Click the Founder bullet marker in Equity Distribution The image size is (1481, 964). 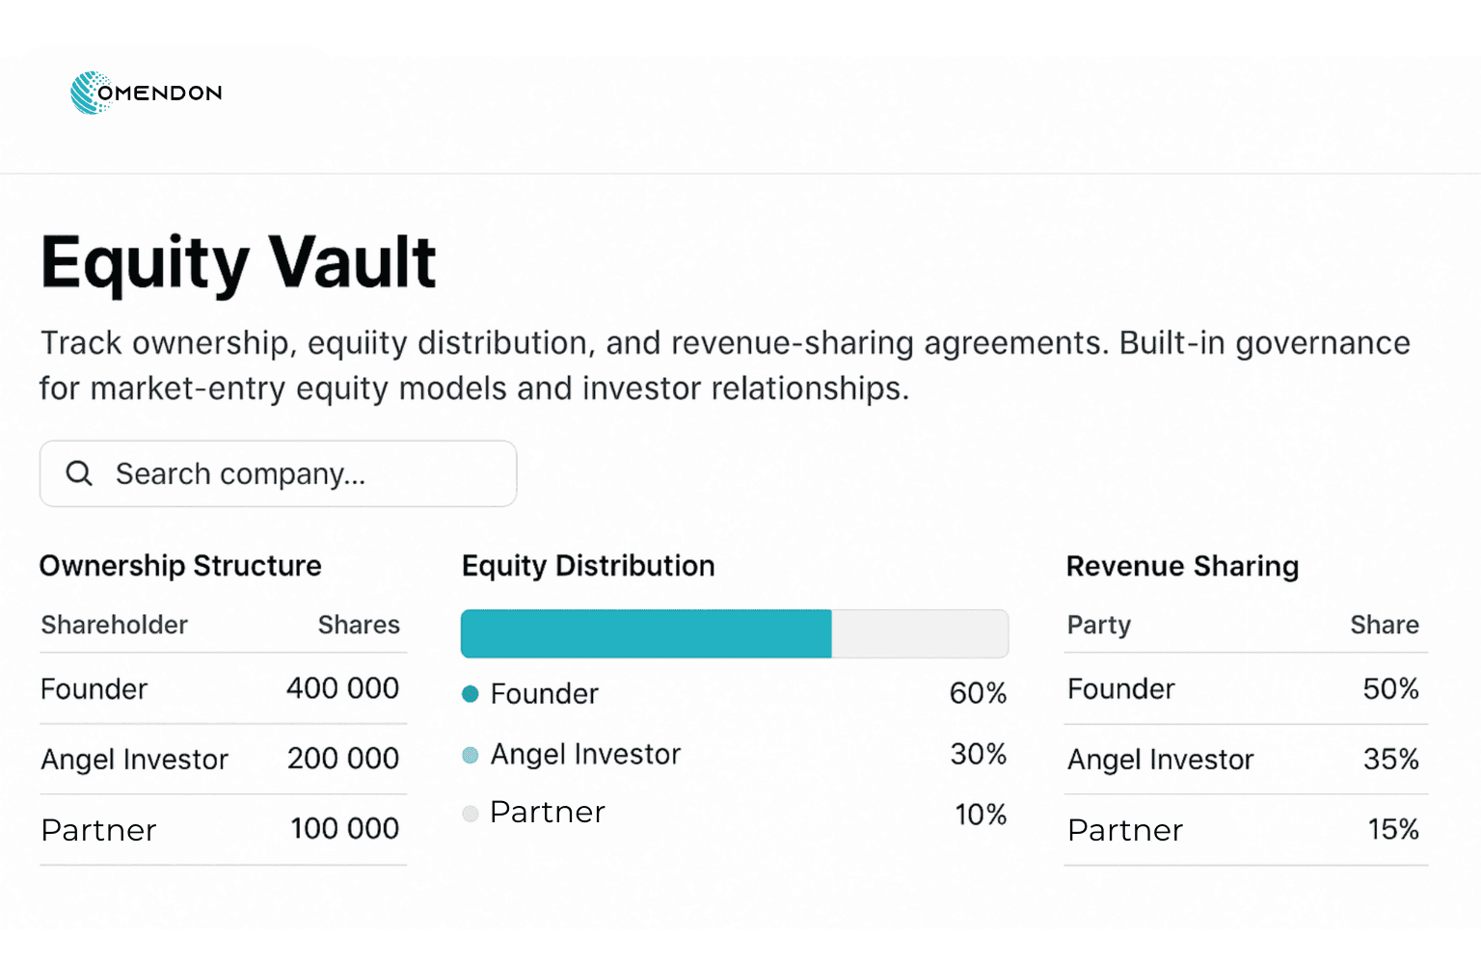click(470, 693)
